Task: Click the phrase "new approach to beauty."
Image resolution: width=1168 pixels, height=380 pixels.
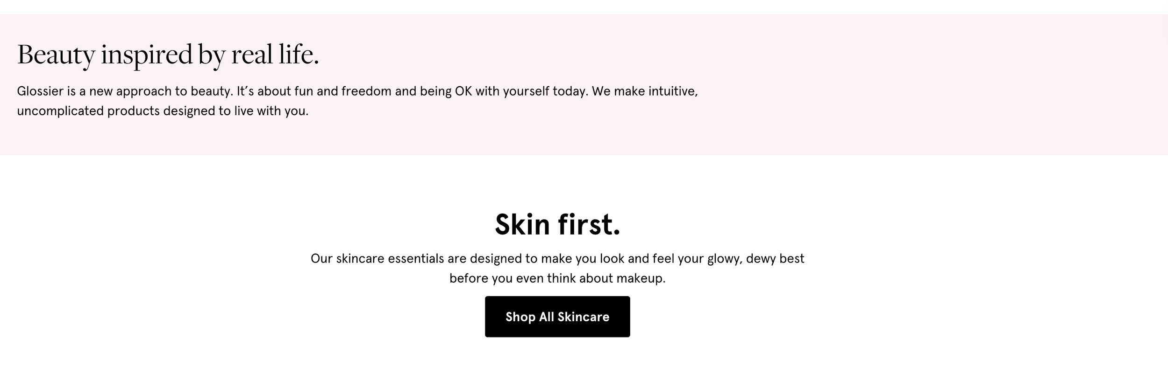Action: 161,91
